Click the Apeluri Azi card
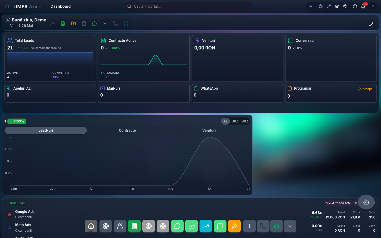Screen dimensions: 381x238 [50, 93]
